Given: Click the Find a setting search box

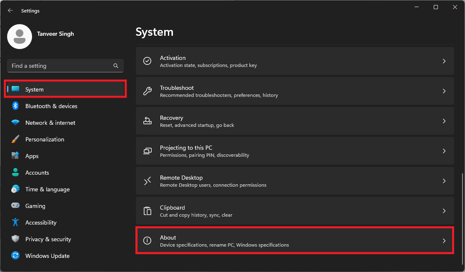Looking at the screenshot, I should pyautogui.click(x=65, y=66).
